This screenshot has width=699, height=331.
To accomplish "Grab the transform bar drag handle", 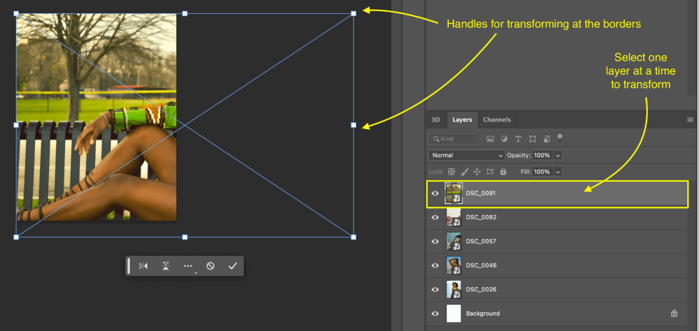I will point(129,266).
